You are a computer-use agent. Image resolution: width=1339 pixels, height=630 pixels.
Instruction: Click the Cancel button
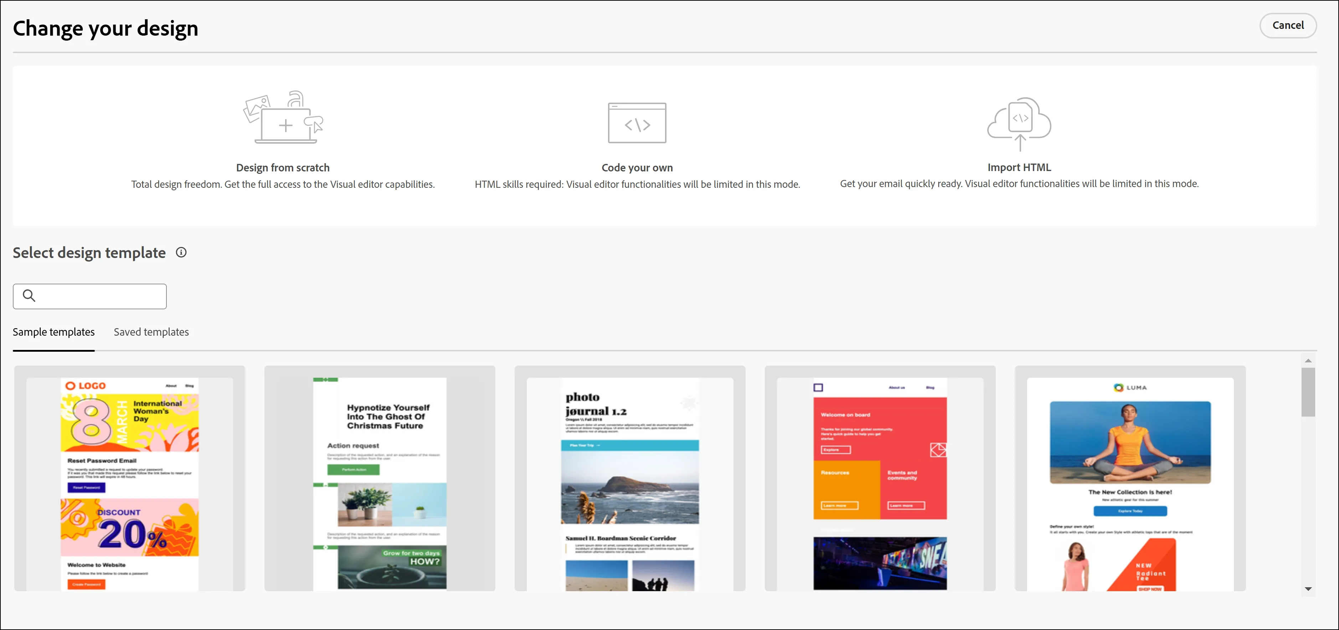pos(1288,25)
